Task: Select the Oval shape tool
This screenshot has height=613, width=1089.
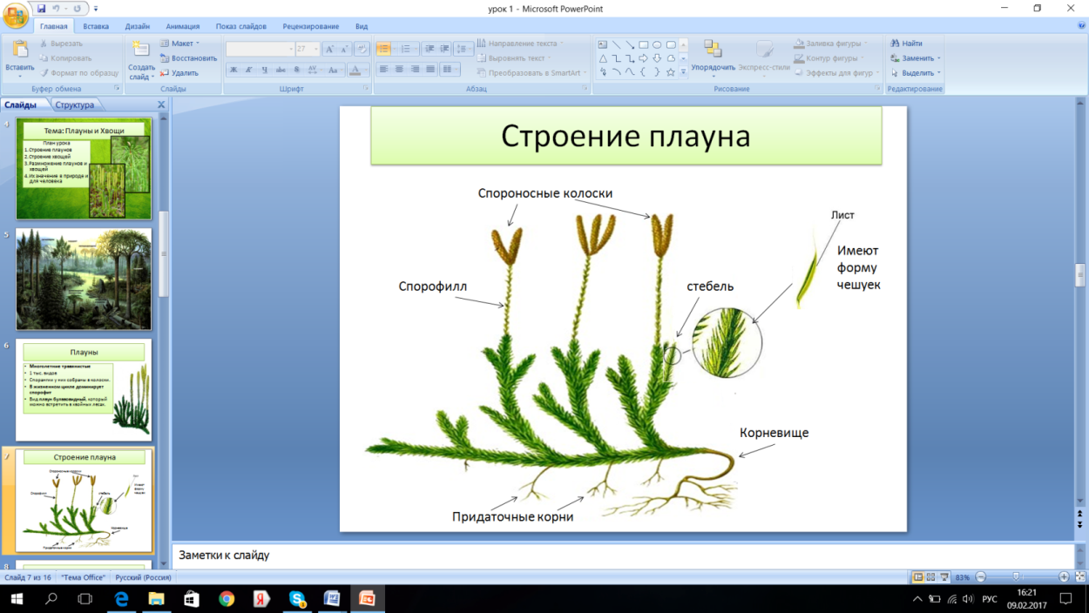Action: pos(657,44)
